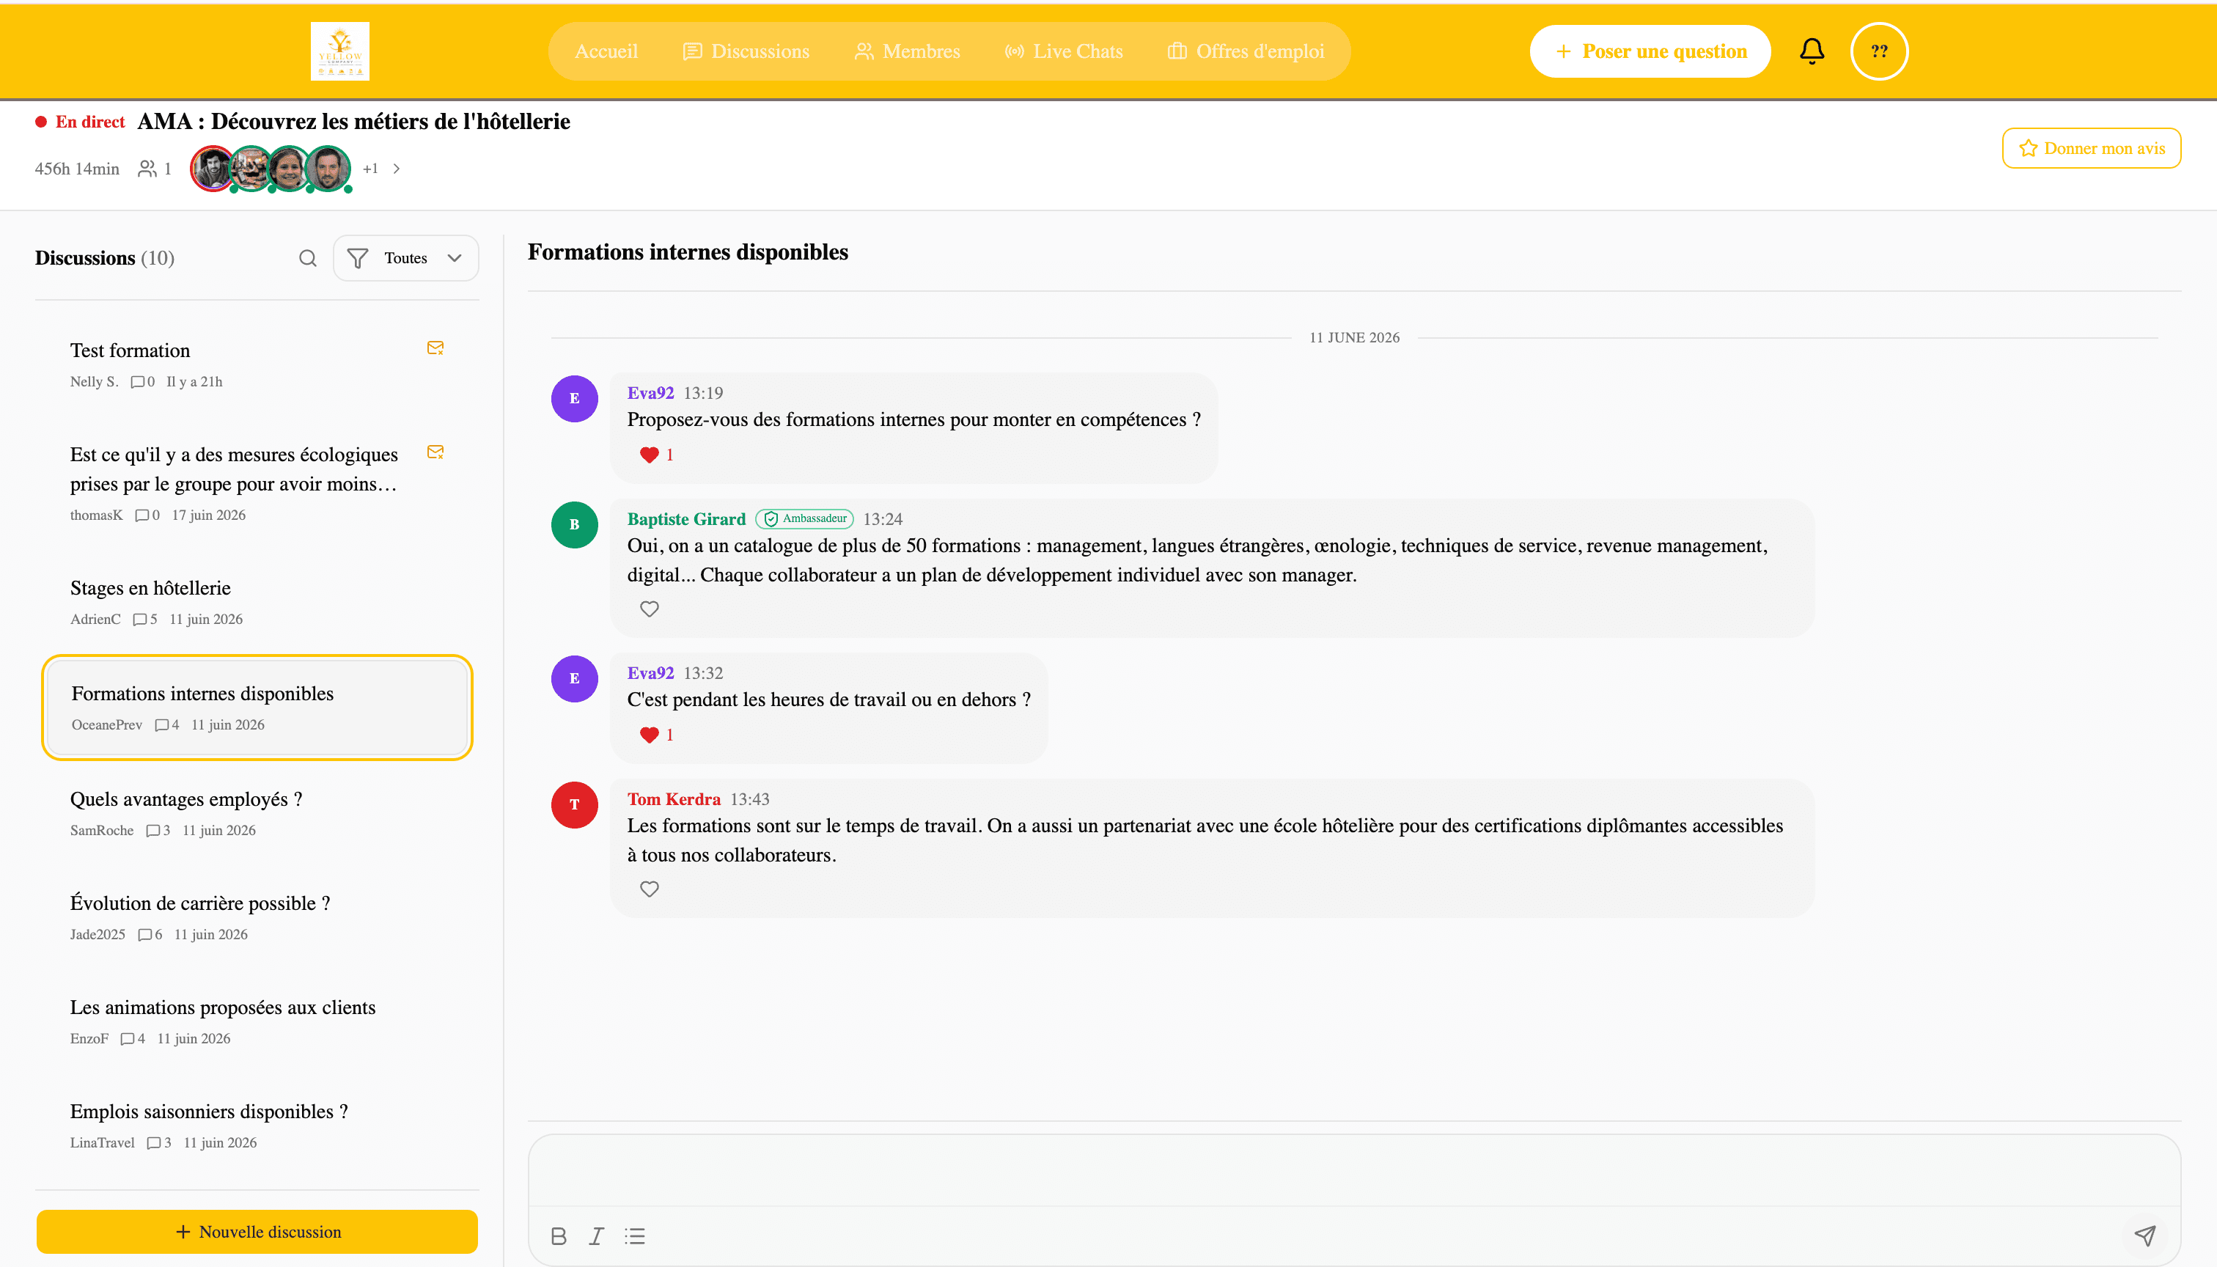2217x1267 pixels.
Task: Apply italic formatting in the editor
Action: point(596,1235)
